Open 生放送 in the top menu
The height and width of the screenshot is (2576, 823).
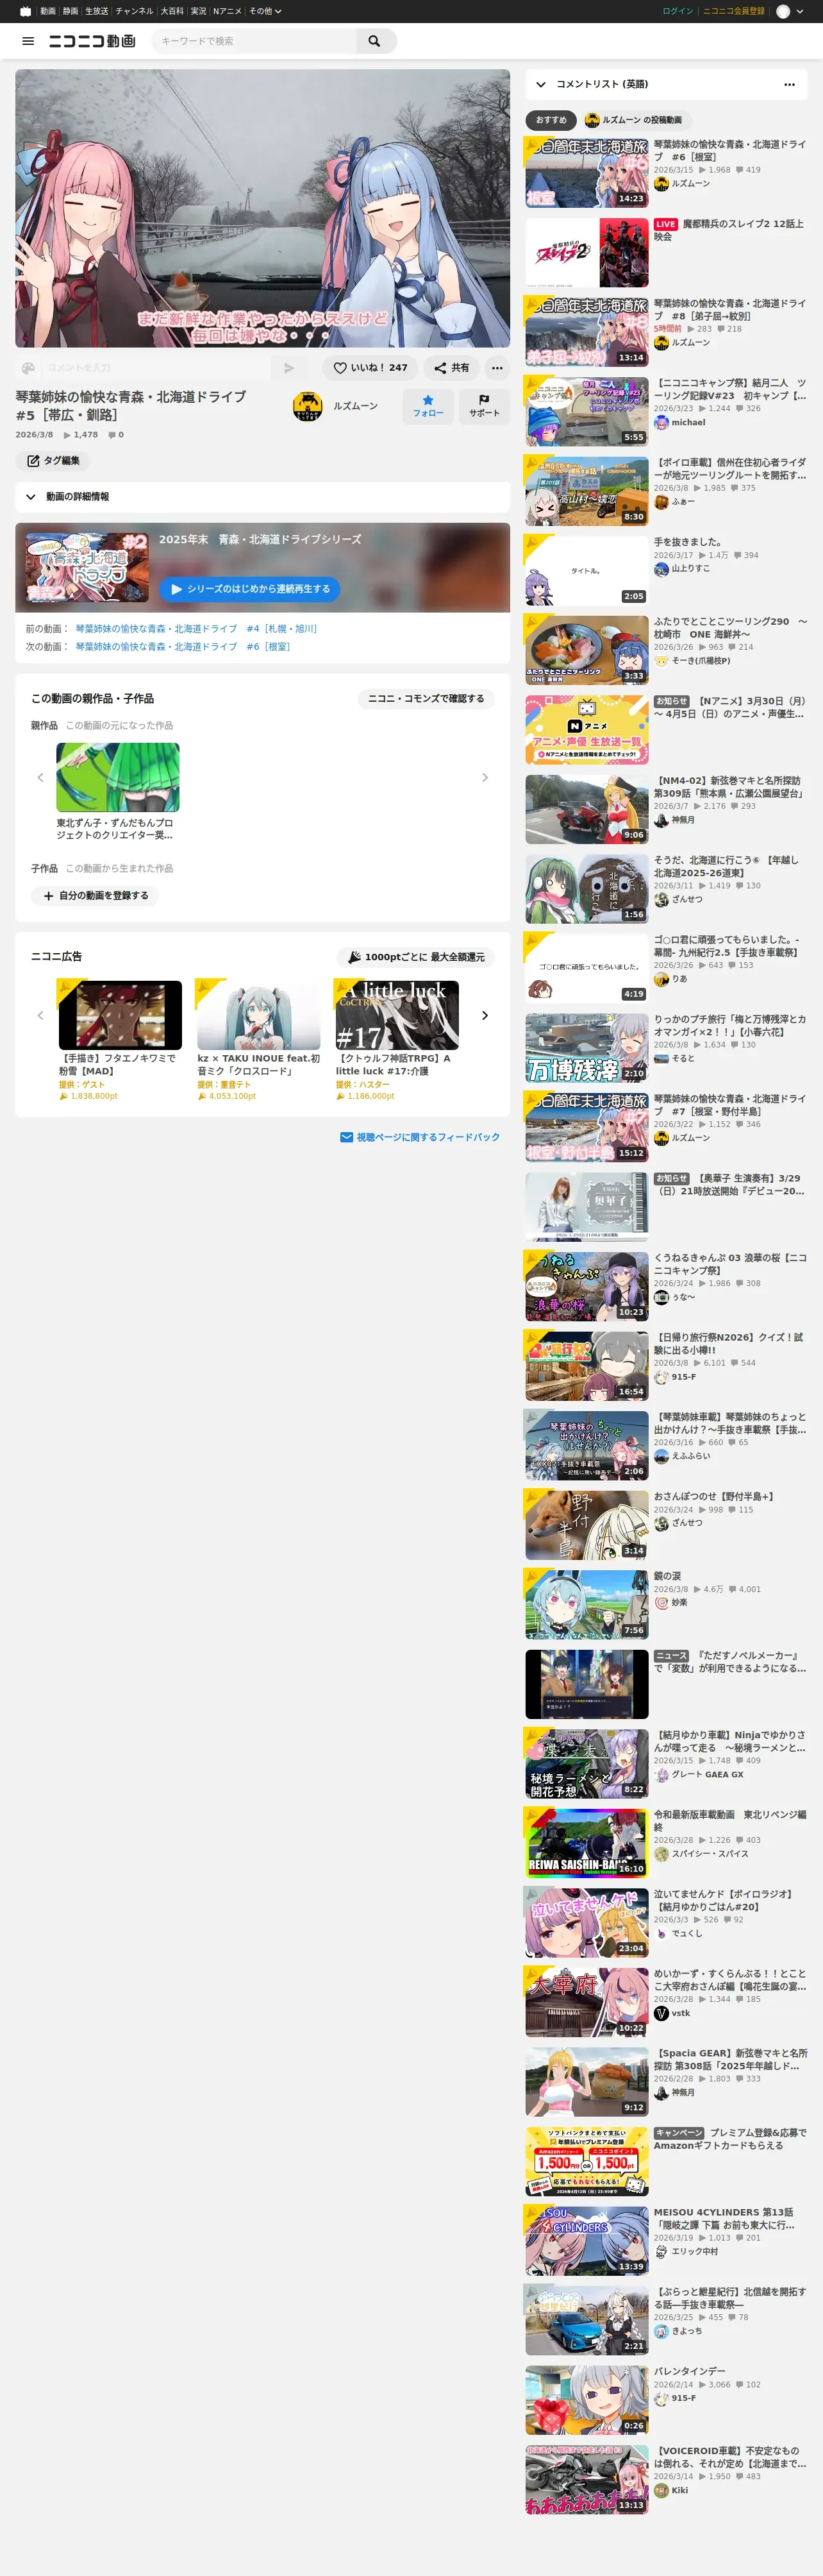point(97,11)
